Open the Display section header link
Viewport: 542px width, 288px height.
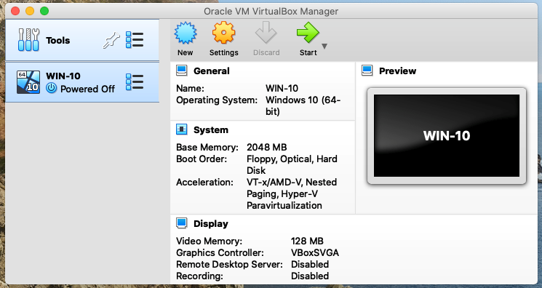tap(211, 224)
